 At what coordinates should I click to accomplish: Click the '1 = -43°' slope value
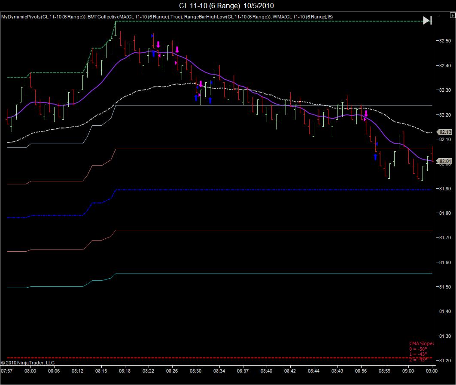point(418,354)
